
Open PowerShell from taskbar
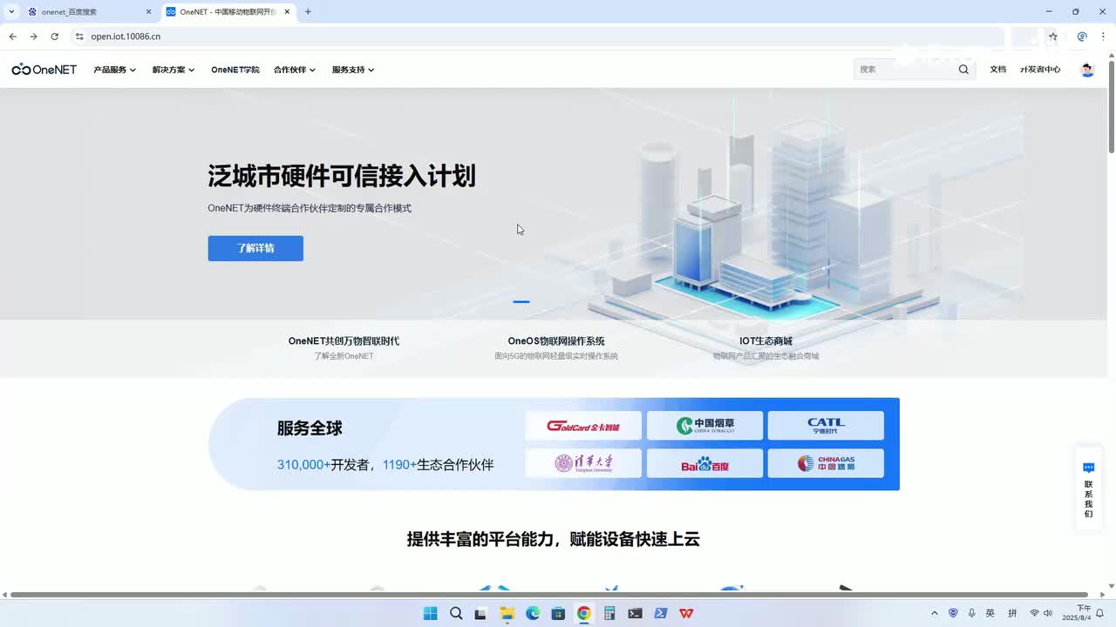point(661,613)
